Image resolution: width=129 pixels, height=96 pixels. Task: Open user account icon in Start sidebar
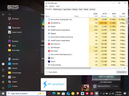[3, 64]
